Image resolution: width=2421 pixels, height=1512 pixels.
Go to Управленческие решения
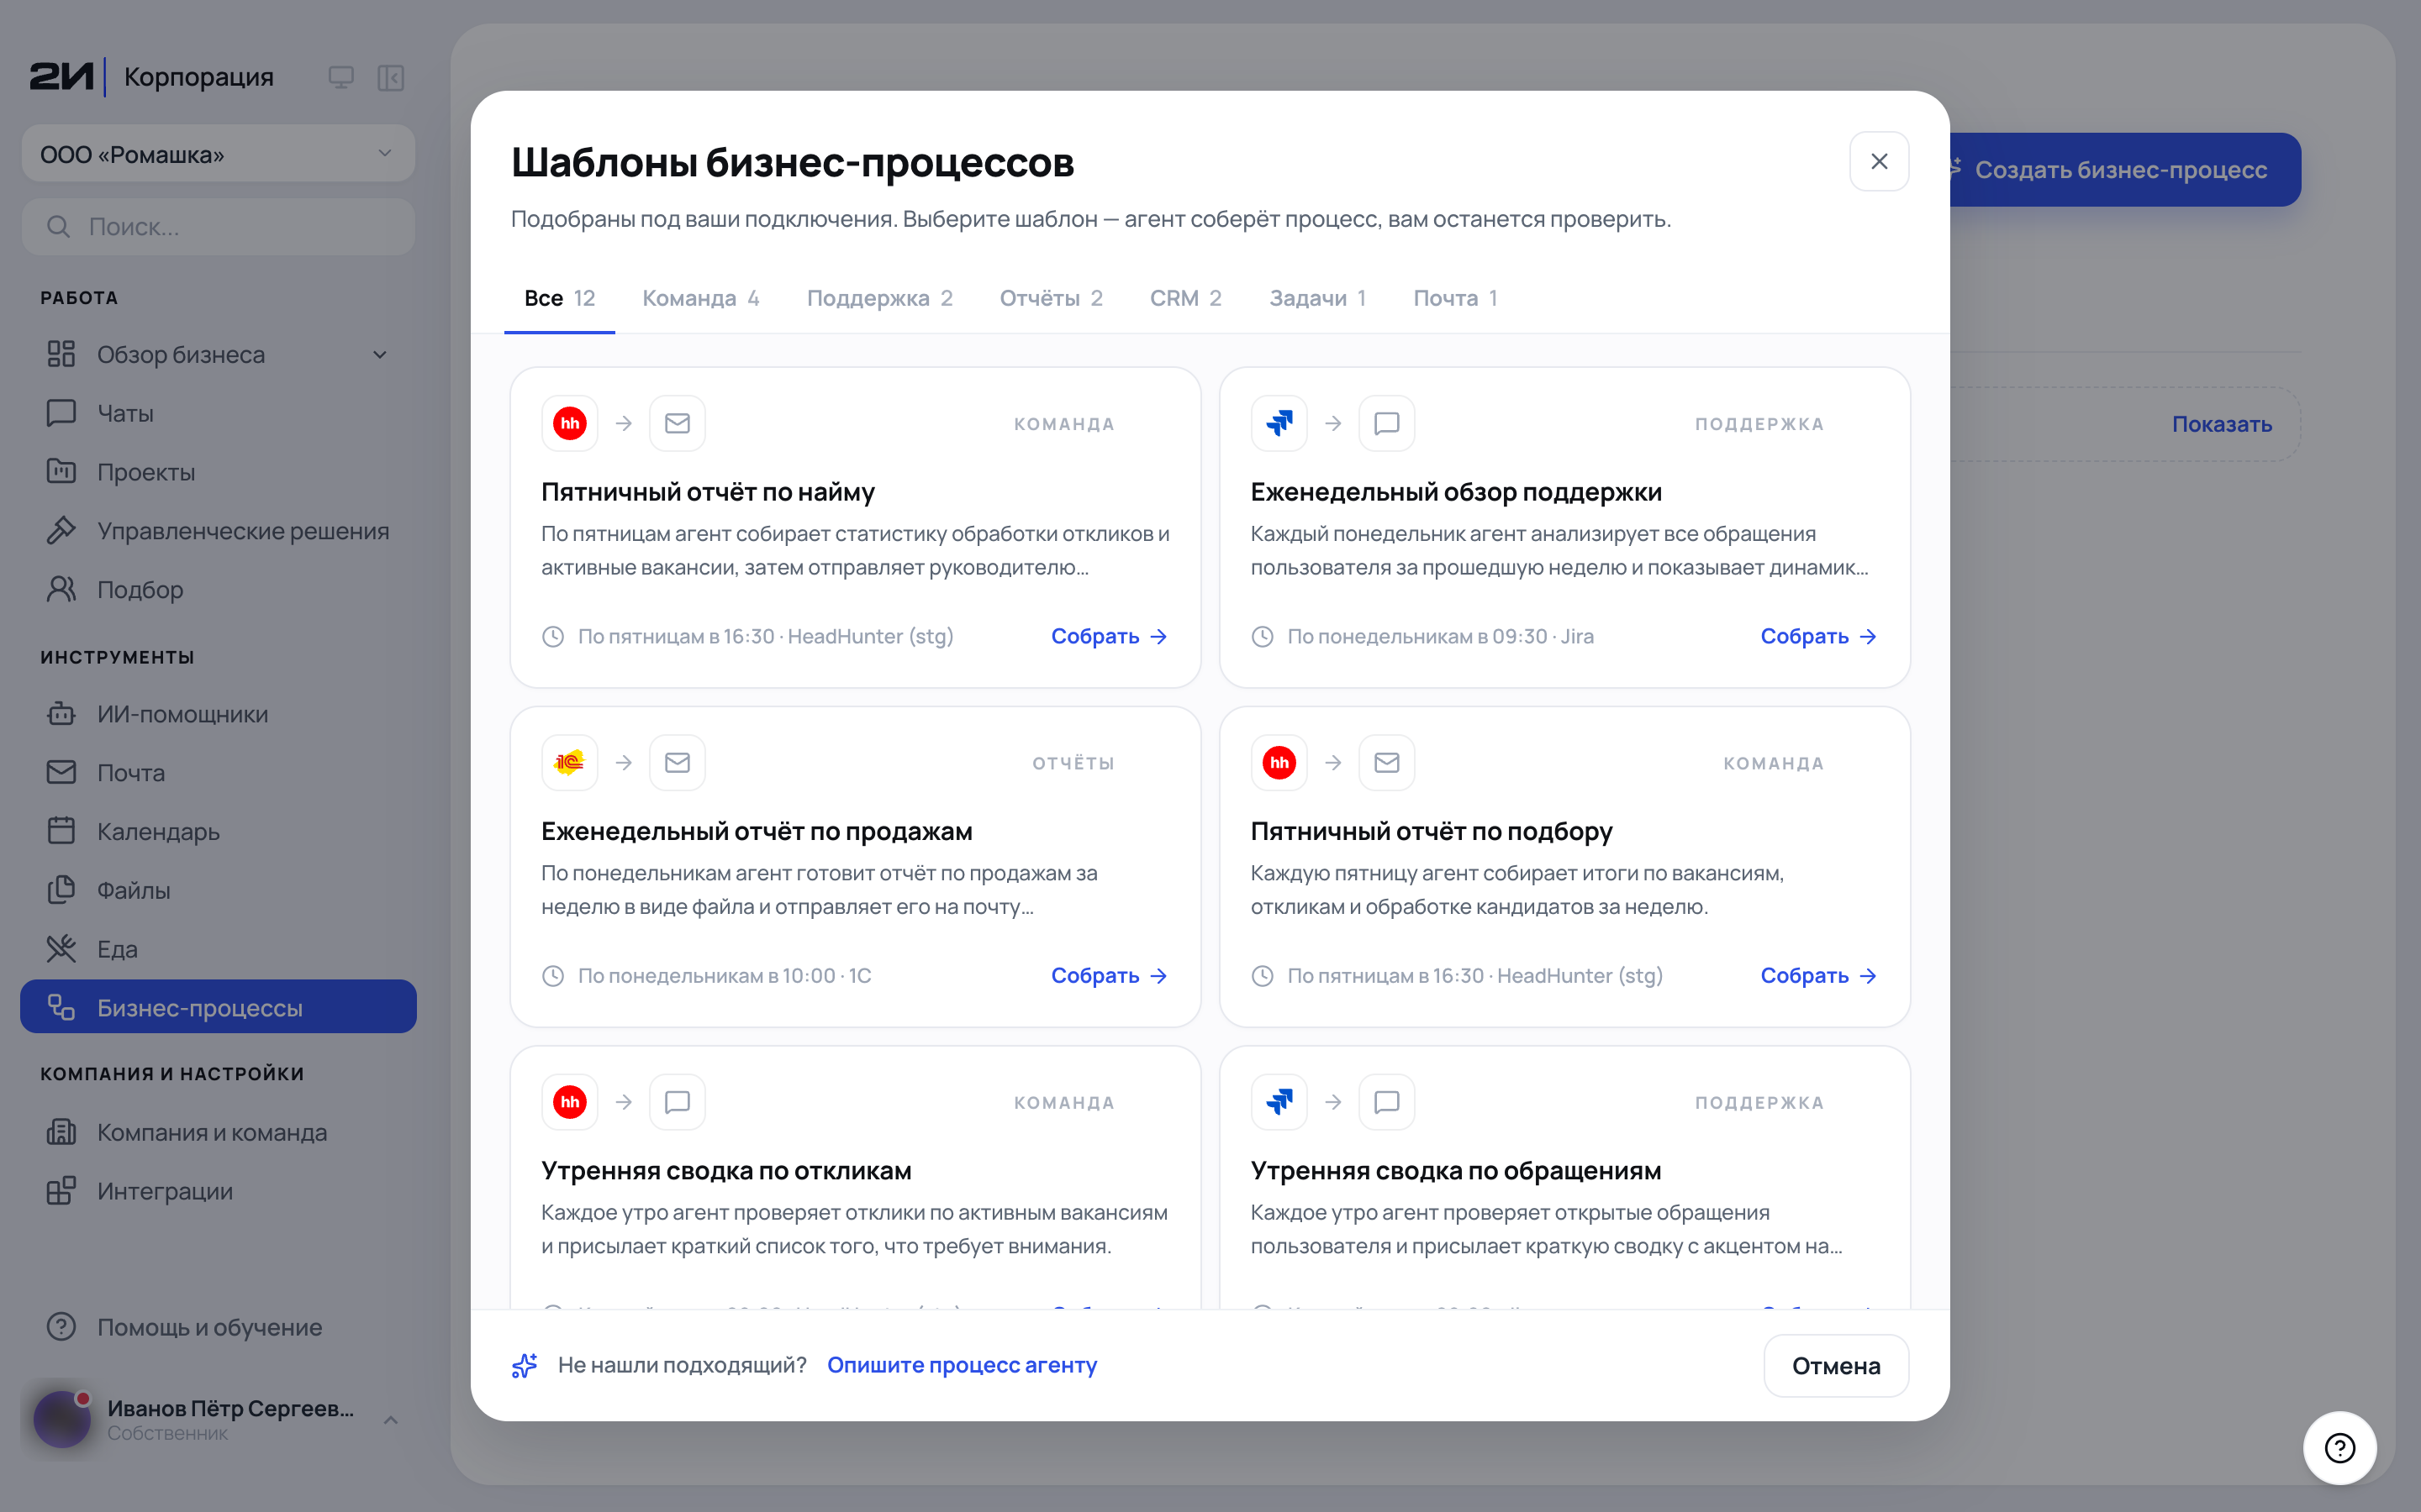218,531
